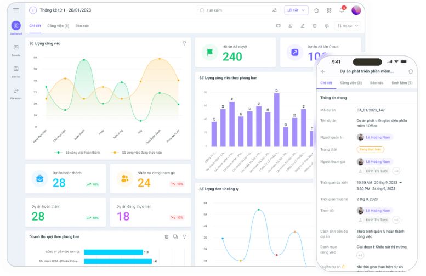Open the settings gear in toolbar
This screenshot has height=276, width=426.
pos(327,26)
